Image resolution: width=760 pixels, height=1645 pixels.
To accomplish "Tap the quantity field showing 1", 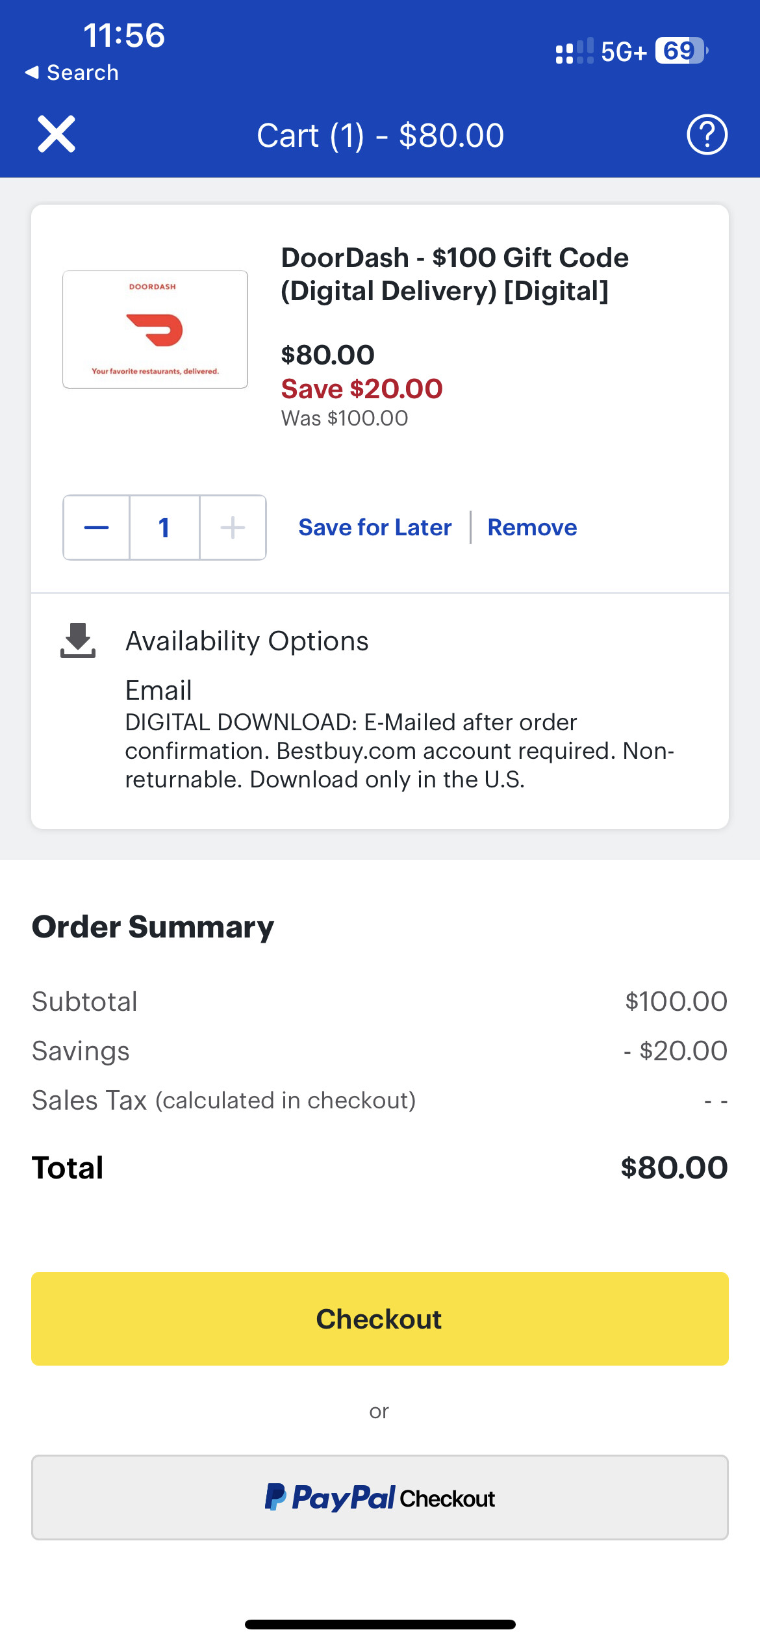I will click(x=164, y=528).
